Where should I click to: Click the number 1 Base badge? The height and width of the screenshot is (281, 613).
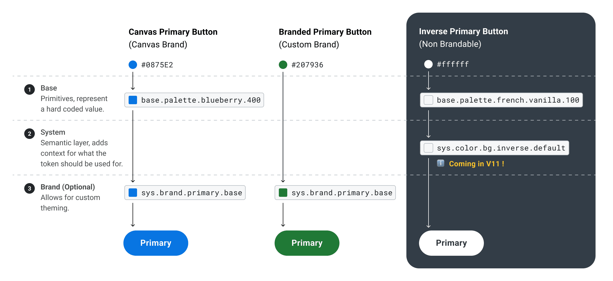[x=30, y=89]
